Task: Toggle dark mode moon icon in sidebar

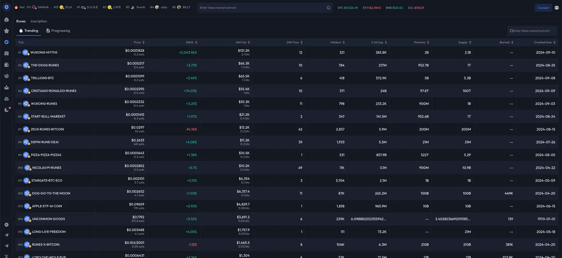Action: tap(6, 110)
